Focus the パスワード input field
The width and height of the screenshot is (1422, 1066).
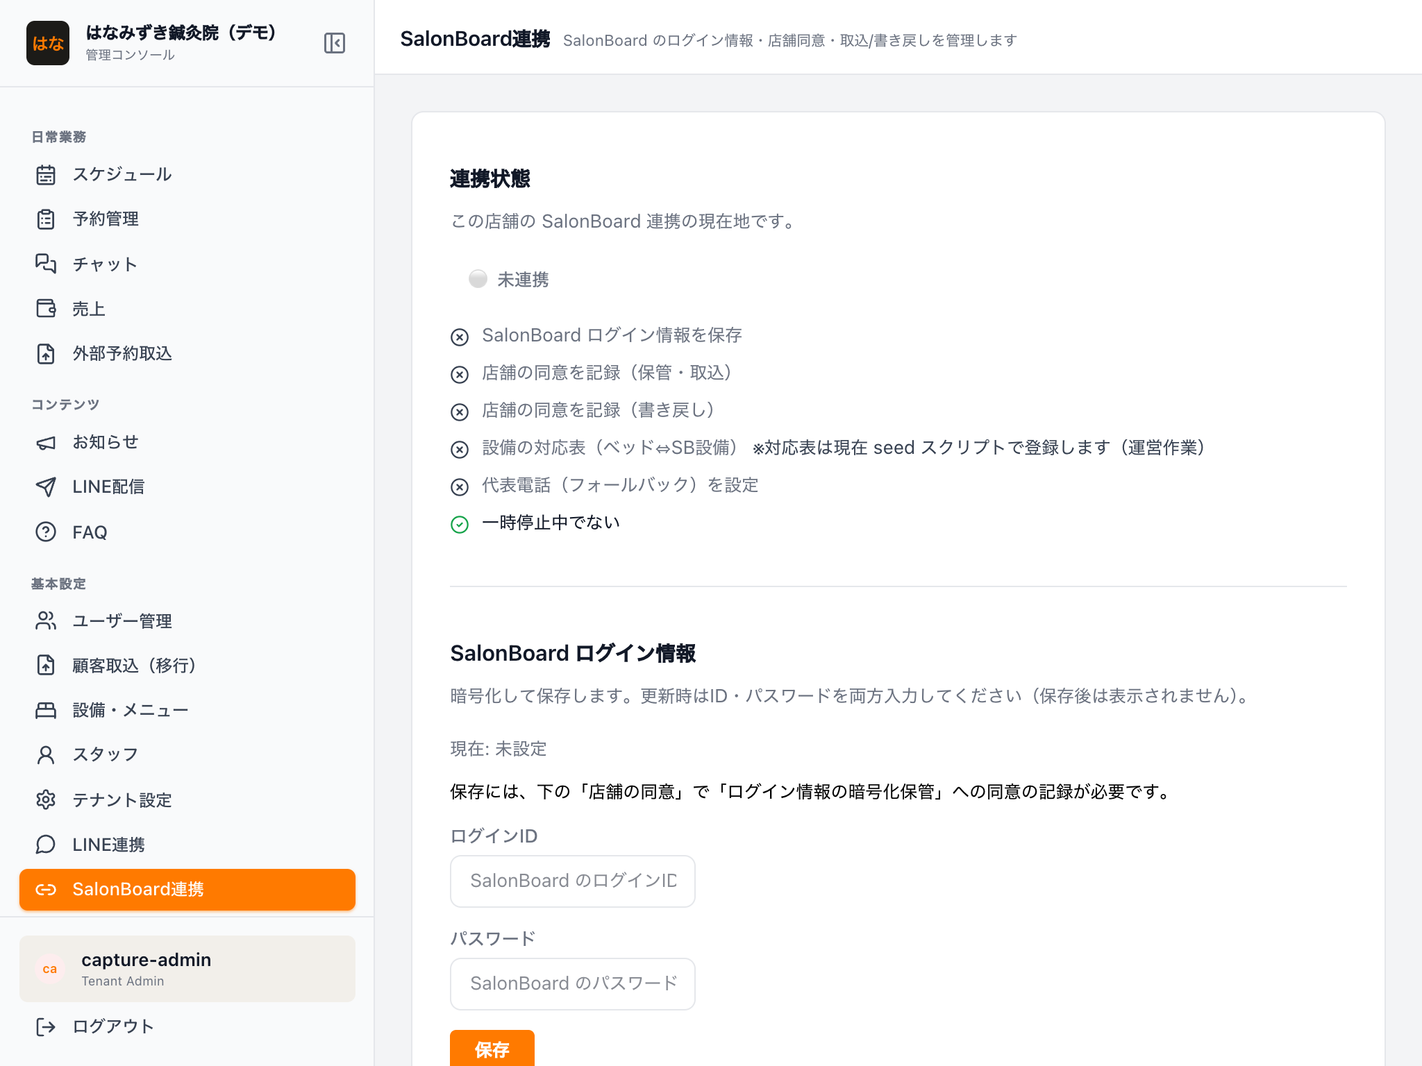(x=573, y=984)
